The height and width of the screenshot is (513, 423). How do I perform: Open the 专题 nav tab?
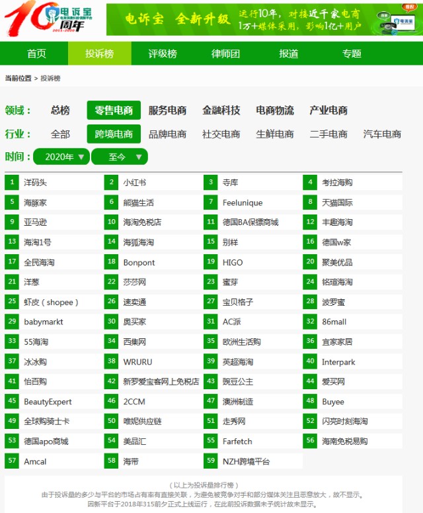click(x=352, y=54)
